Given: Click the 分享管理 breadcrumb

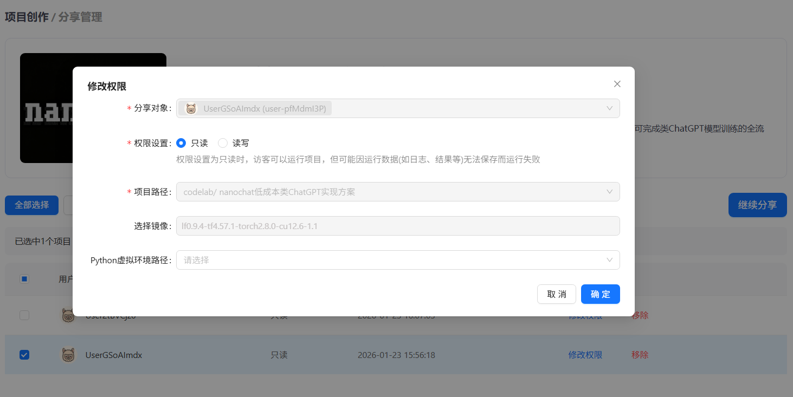Looking at the screenshot, I should [80, 17].
